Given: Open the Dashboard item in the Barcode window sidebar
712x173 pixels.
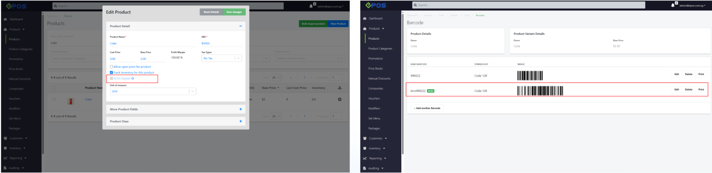Looking at the screenshot, I should coord(375,18).
